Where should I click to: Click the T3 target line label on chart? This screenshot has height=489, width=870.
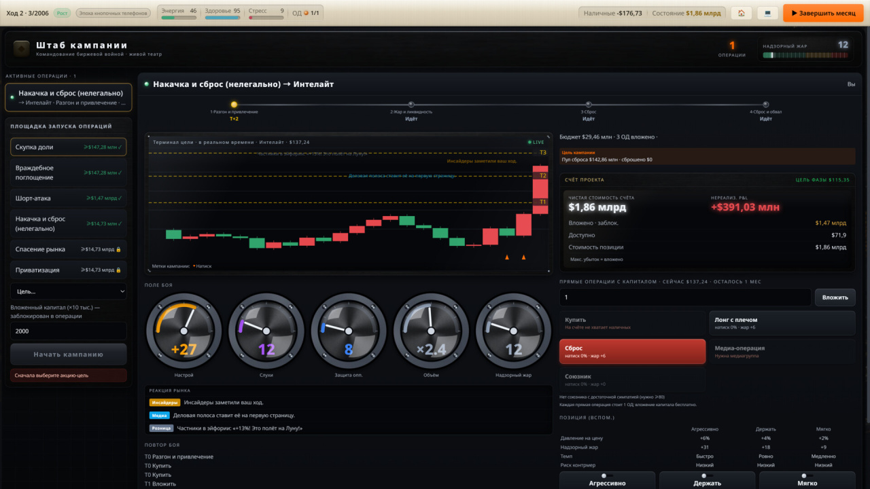[x=542, y=153]
